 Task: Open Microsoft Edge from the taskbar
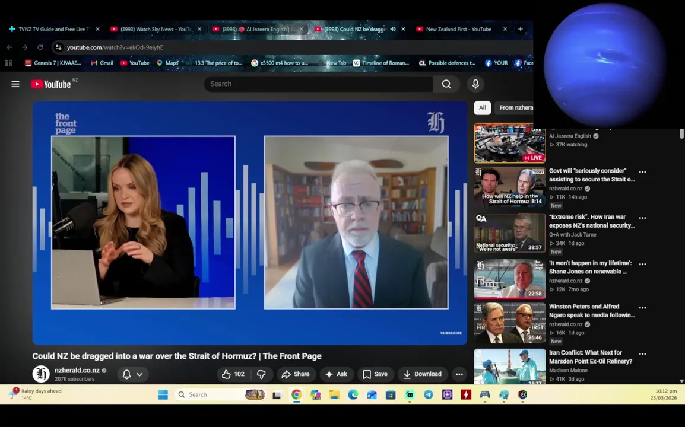[x=353, y=395]
